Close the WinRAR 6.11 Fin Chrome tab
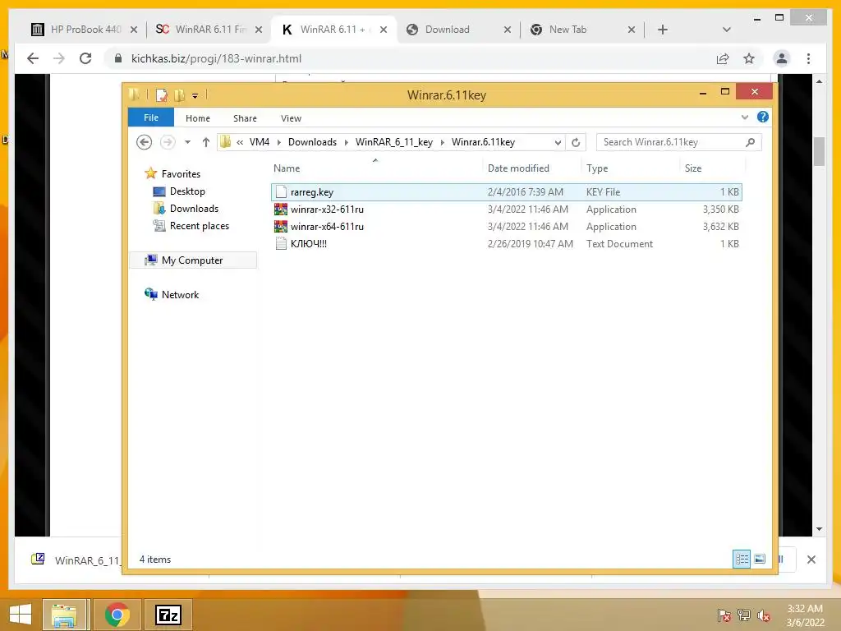841x631 pixels. pyautogui.click(x=259, y=30)
